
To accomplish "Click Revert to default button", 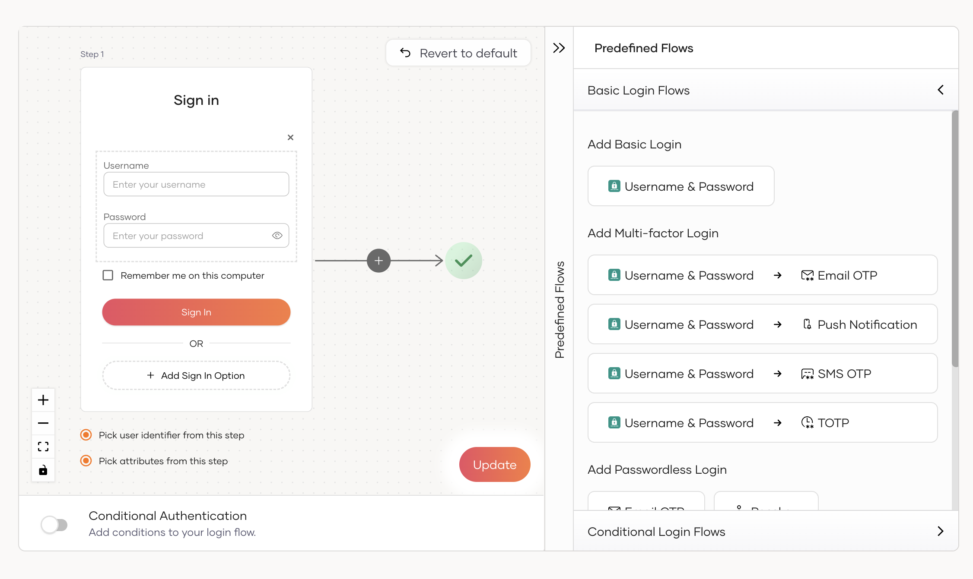I will 458,53.
